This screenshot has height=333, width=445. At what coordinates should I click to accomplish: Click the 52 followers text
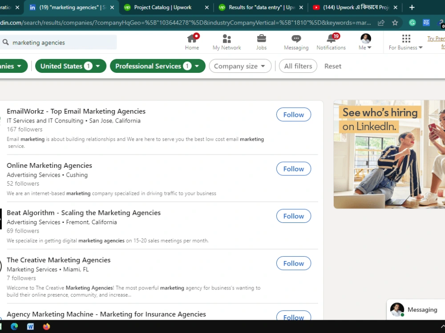coord(23,183)
